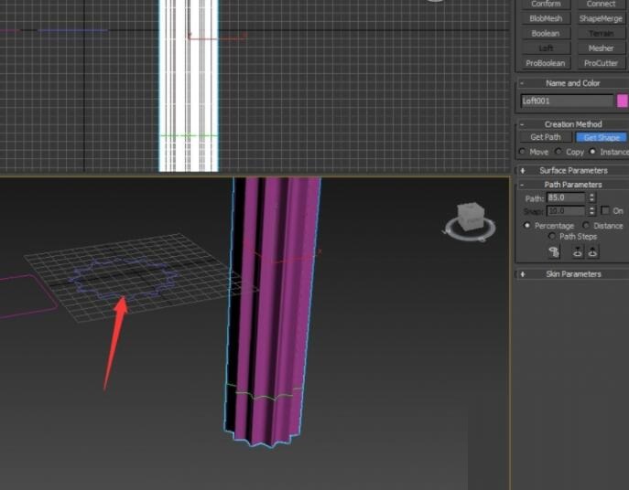Viewport: 629px width, 490px height.
Task: Select the Move radio button
Action: pyautogui.click(x=523, y=152)
